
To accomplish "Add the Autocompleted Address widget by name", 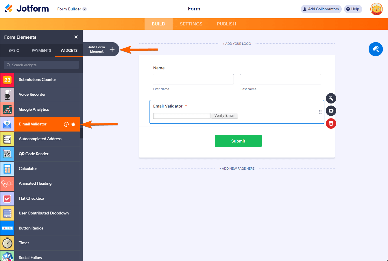I will point(40,139).
